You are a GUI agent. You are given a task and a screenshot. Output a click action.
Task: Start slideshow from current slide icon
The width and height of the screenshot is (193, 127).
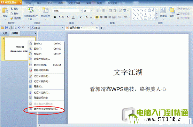31,10
